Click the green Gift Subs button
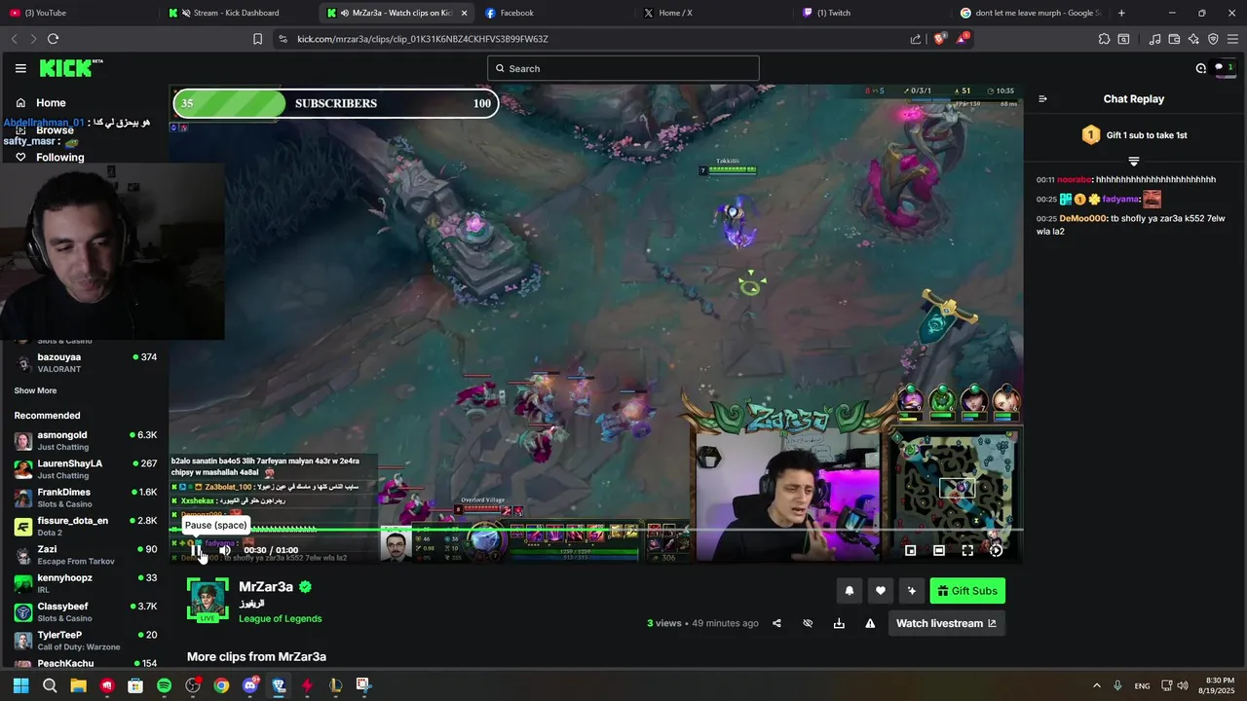 (966, 591)
